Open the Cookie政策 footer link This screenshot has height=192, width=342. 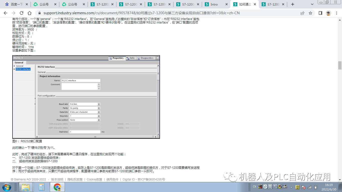click(94, 179)
